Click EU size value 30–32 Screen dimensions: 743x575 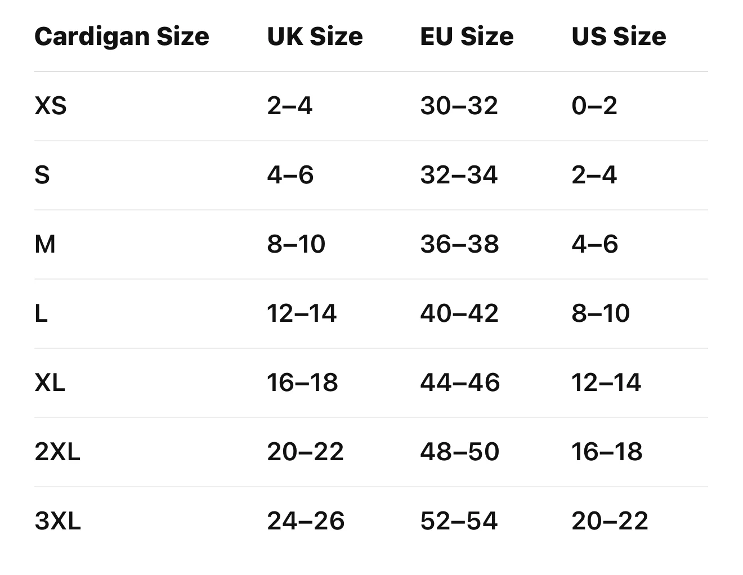pos(459,106)
